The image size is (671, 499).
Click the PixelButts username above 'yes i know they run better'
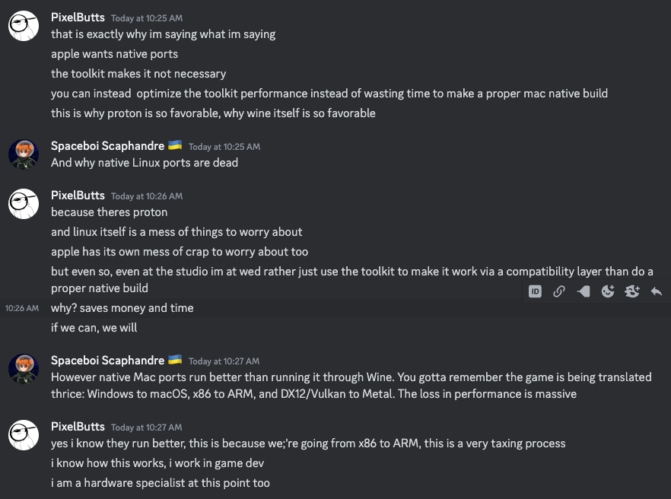tap(78, 427)
